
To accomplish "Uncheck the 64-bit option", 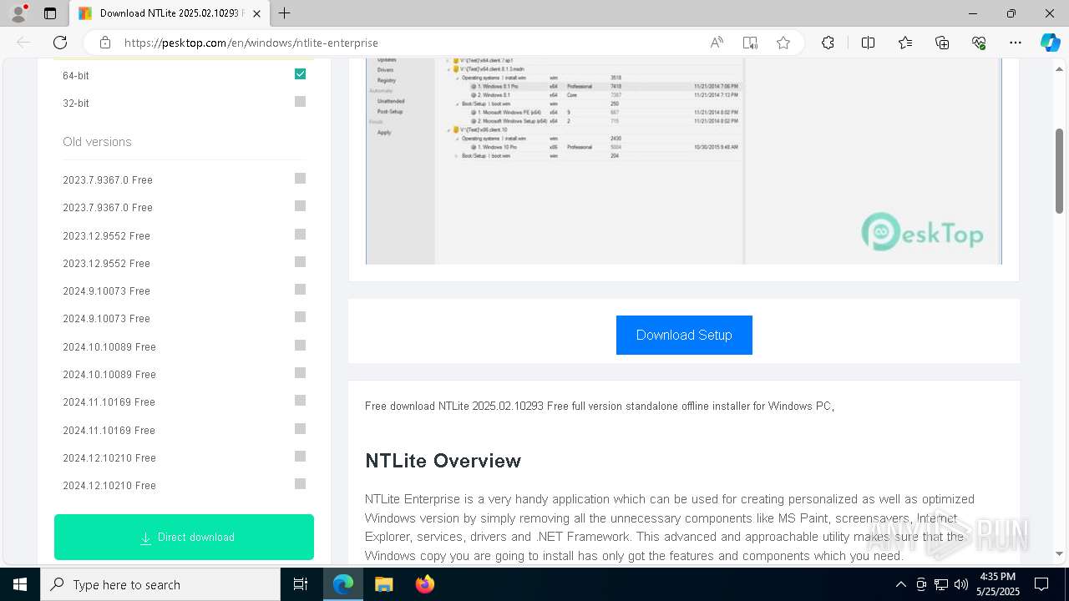I will (x=301, y=74).
